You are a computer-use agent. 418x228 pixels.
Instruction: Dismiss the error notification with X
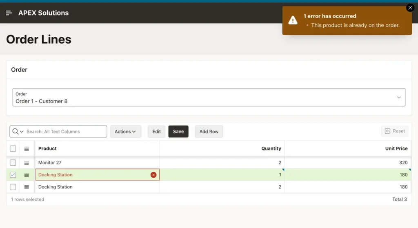pos(410,8)
